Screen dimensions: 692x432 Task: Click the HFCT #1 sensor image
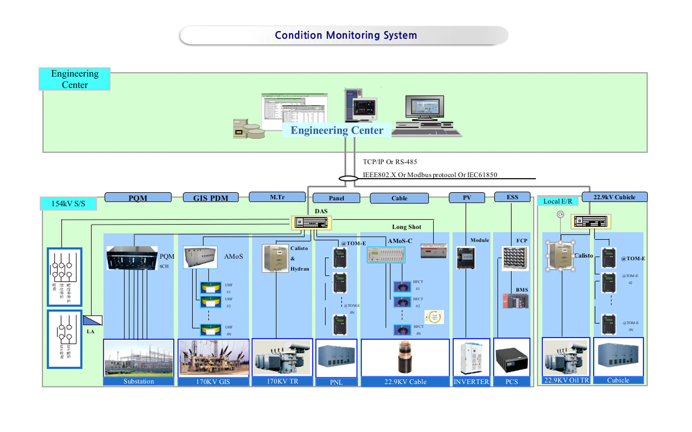402,287
